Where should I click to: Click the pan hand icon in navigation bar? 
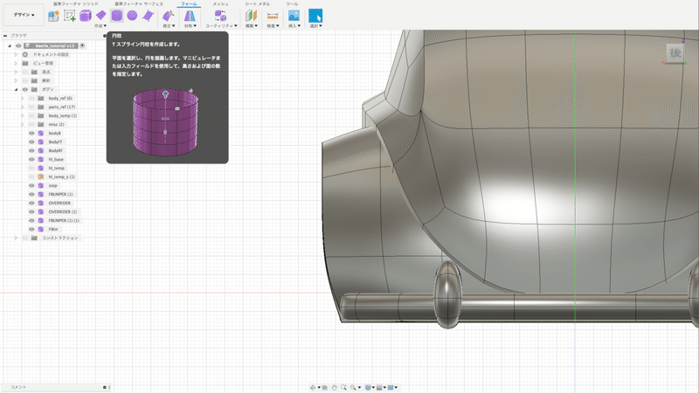point(335,387)
